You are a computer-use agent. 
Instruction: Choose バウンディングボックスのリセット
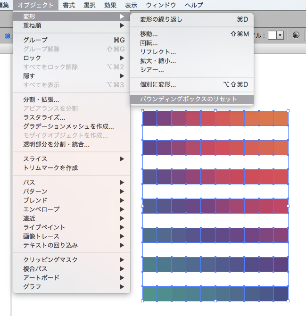[x=192, y=99]
